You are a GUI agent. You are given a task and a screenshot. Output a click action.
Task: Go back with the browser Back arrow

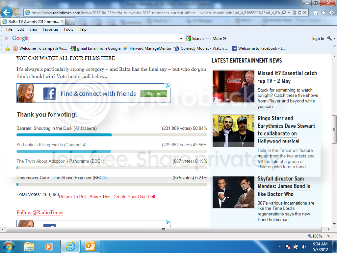coord(7,12)
